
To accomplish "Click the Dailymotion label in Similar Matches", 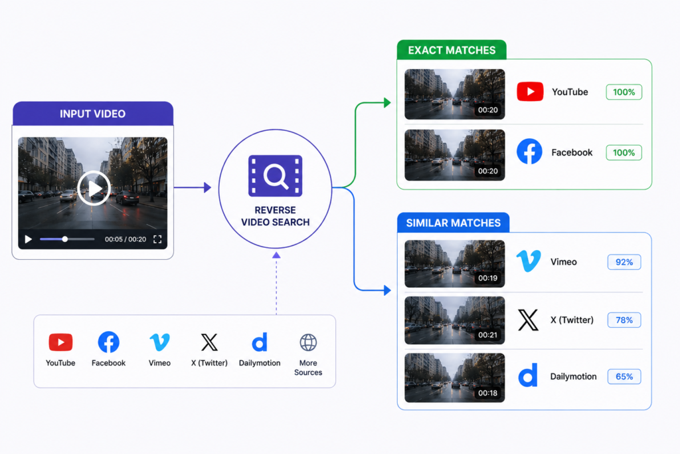I will click(573, 376).
